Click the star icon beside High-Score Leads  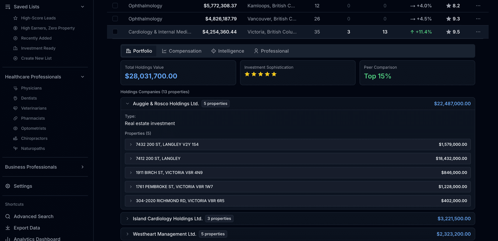[x=16, y=18]
